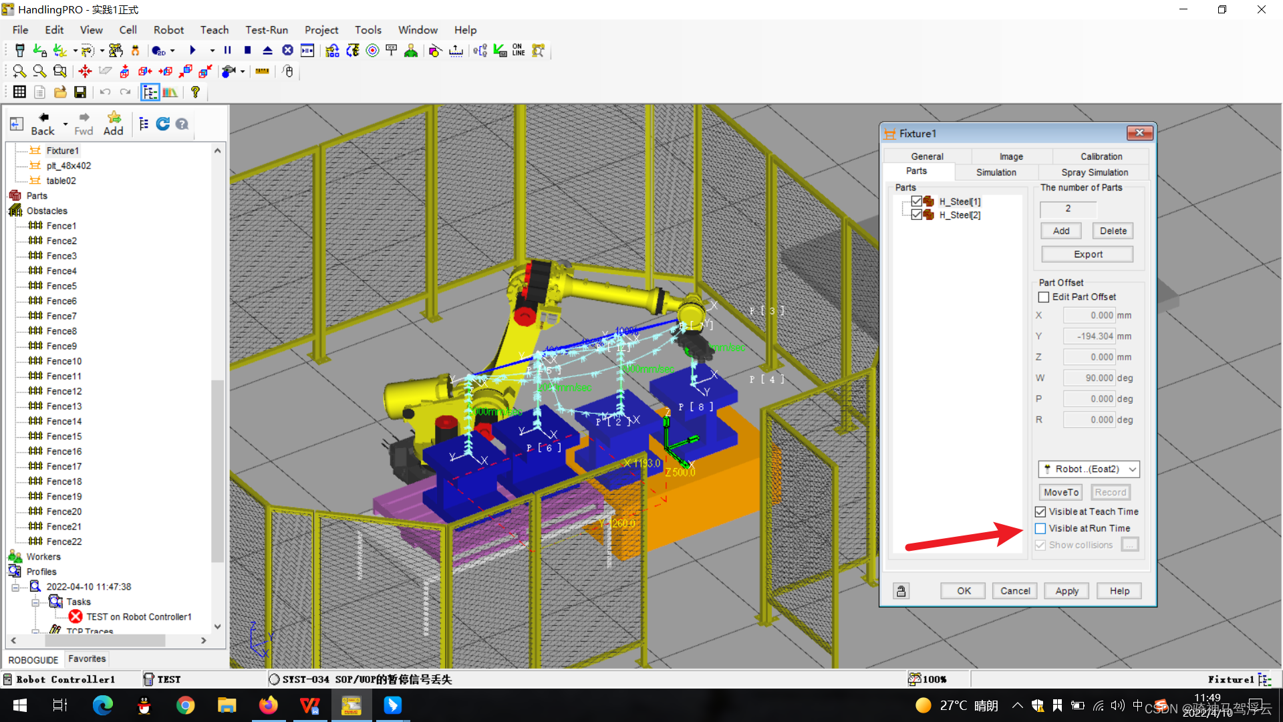
Task: Enable Edit Part Offset checkbox
Action: (1044, 297)
